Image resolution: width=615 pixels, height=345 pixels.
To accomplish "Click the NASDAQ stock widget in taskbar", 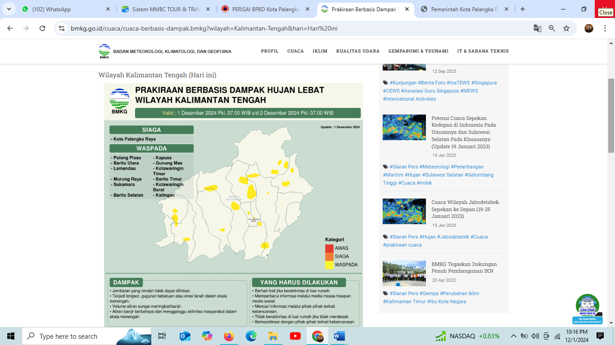I will click(x=467, y=336).
